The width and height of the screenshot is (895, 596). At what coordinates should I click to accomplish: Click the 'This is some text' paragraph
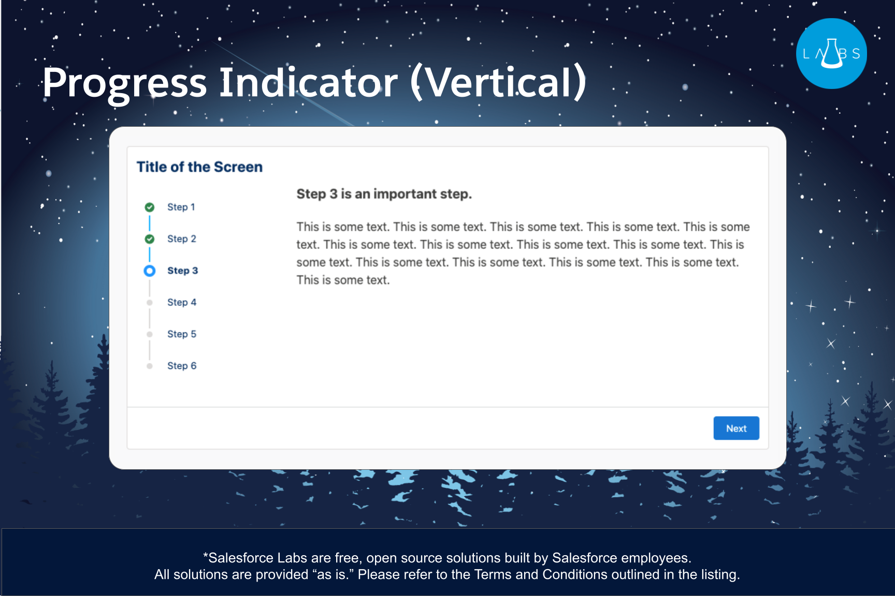[523, 254]
